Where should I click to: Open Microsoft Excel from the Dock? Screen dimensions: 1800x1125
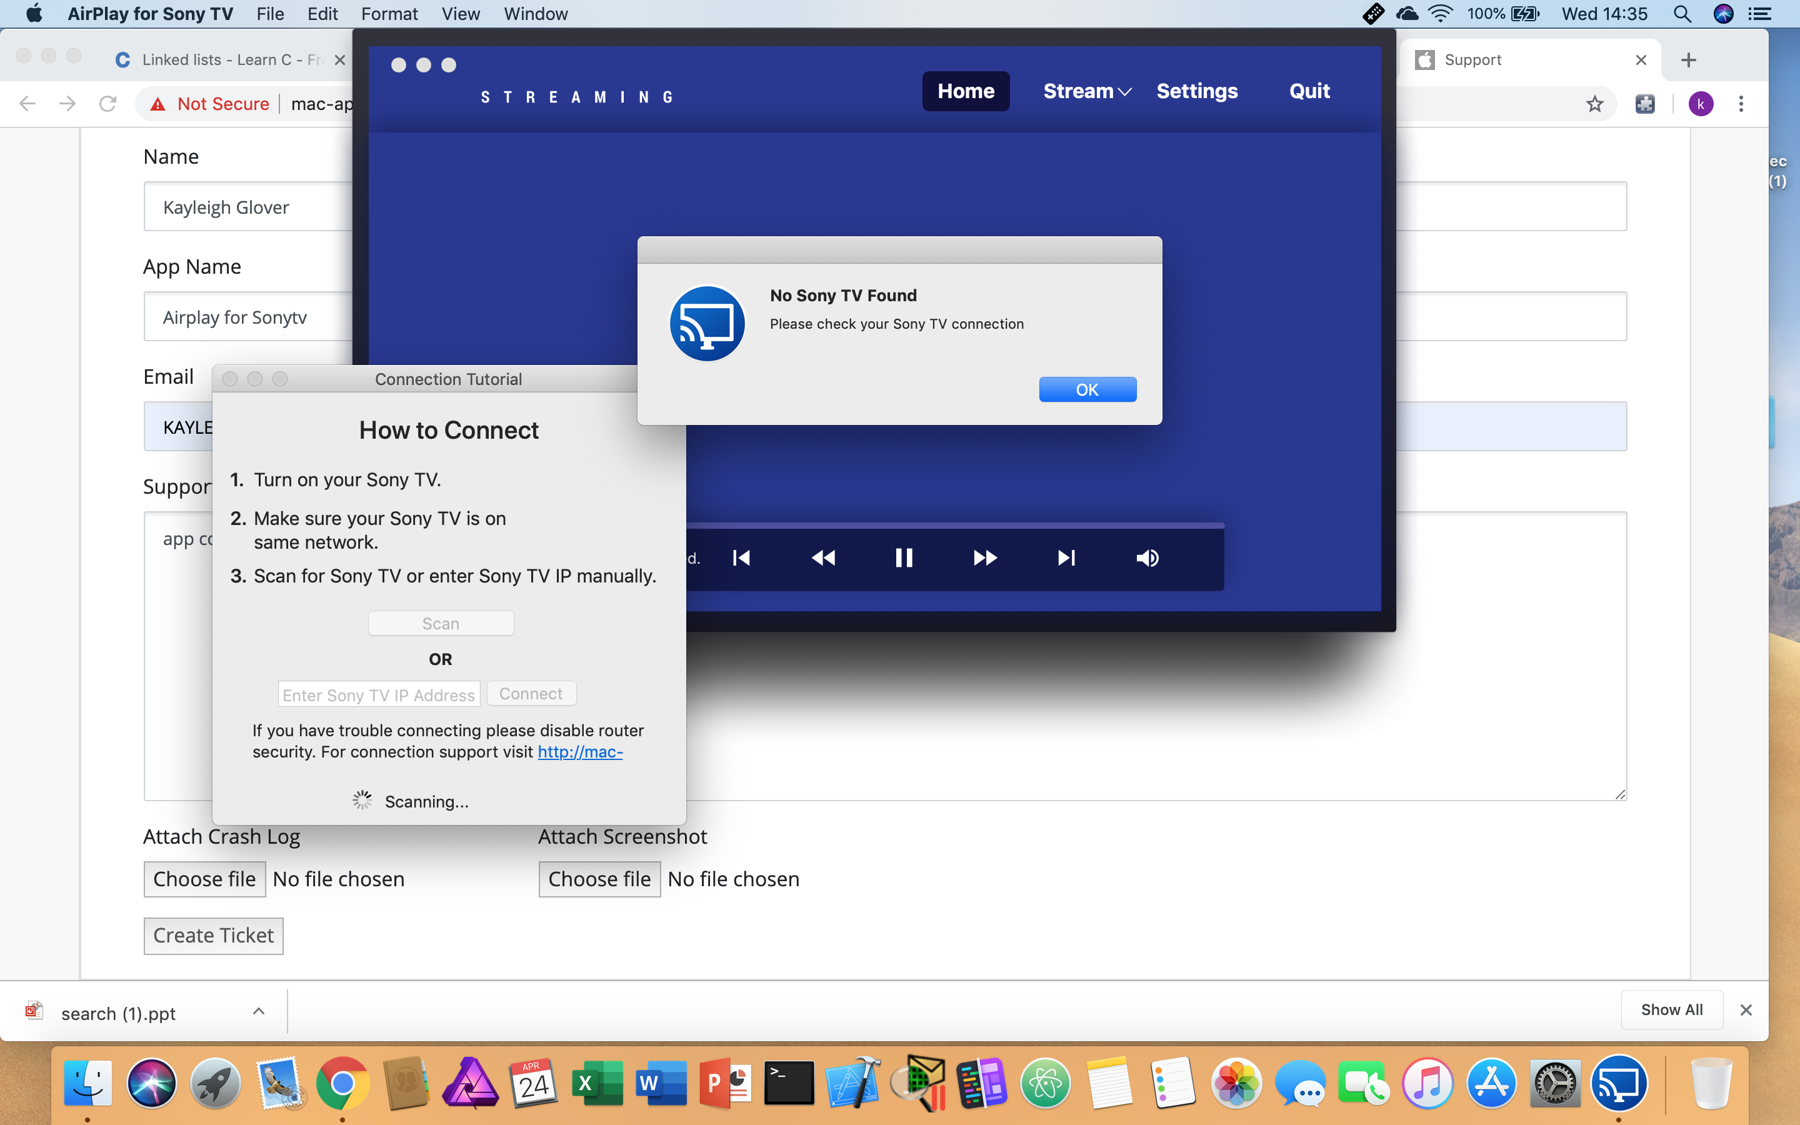(597, 1083)
